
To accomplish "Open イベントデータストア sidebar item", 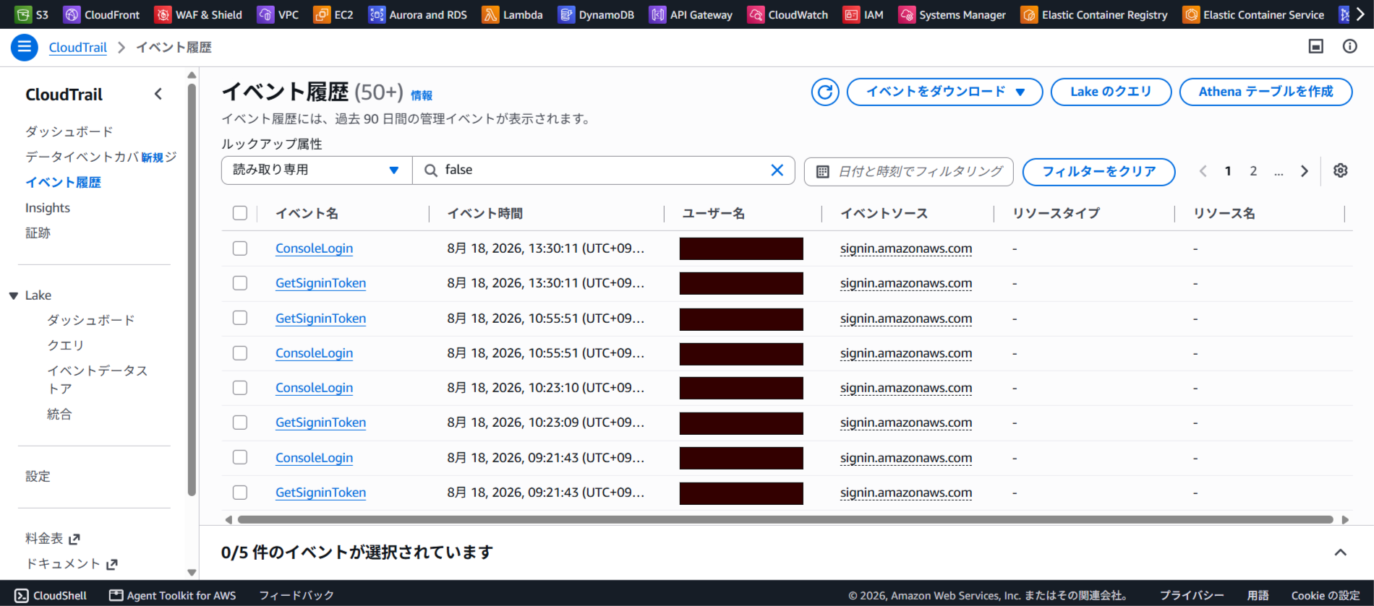I will click(97, 379).
